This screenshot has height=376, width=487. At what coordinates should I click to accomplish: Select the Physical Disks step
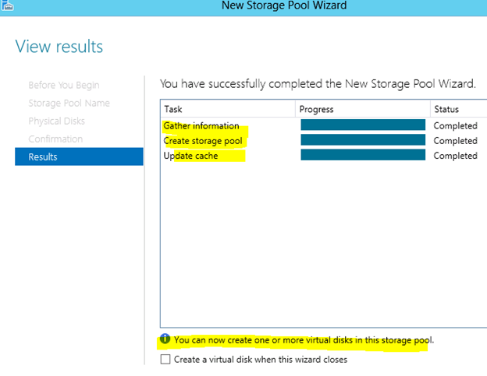click(x=56, y=121)
